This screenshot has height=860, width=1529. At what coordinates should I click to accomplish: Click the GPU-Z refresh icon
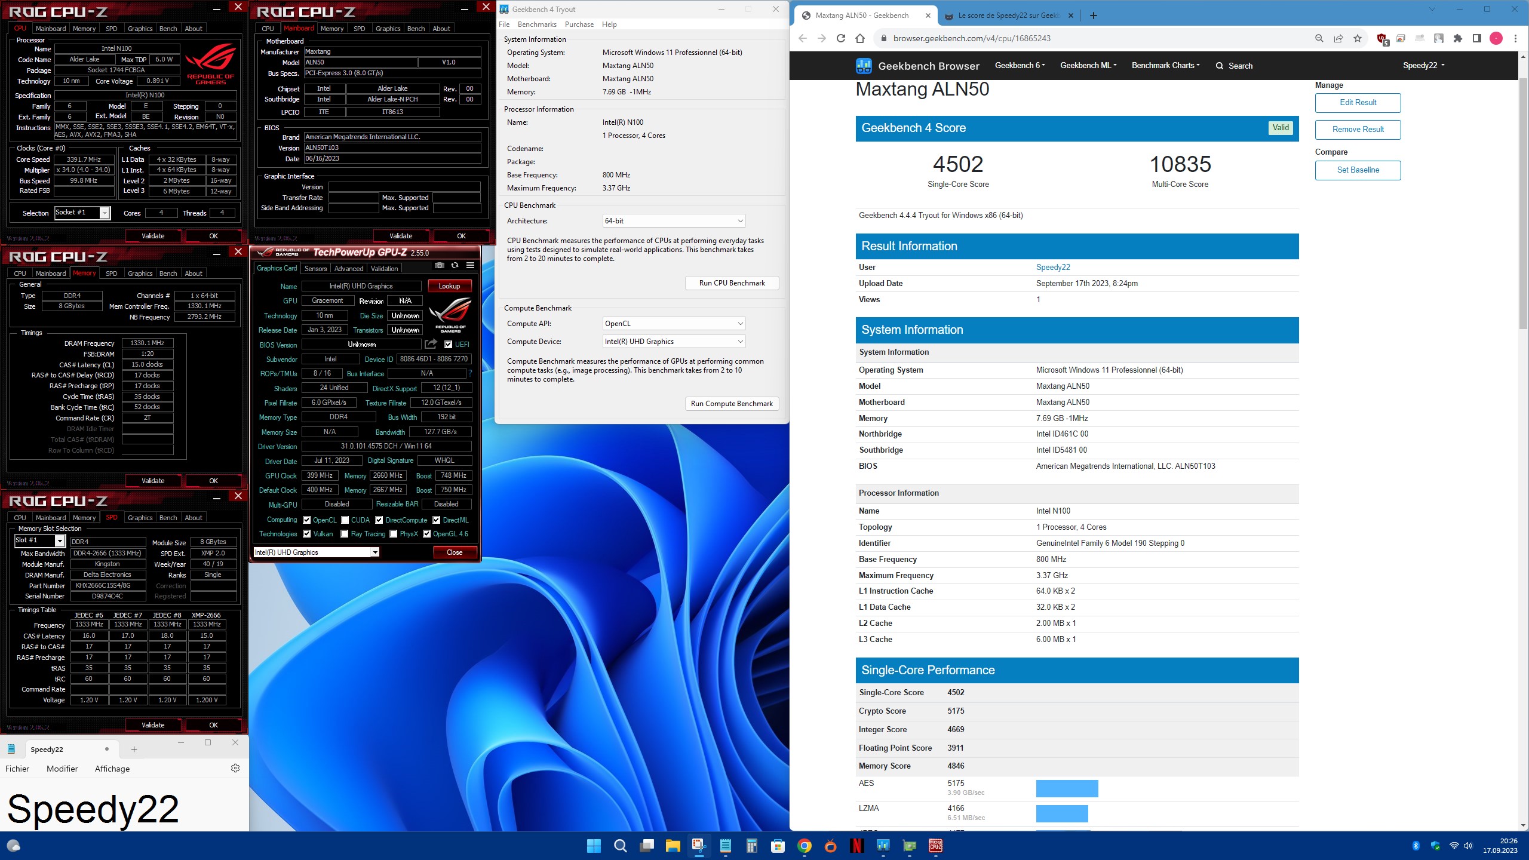coord(455,266)
